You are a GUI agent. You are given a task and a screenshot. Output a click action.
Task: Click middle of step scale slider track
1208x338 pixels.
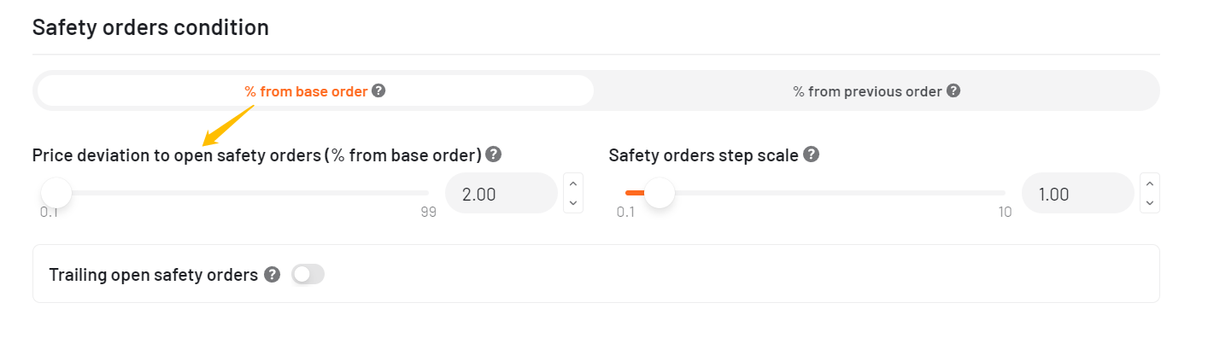(816, 193)
